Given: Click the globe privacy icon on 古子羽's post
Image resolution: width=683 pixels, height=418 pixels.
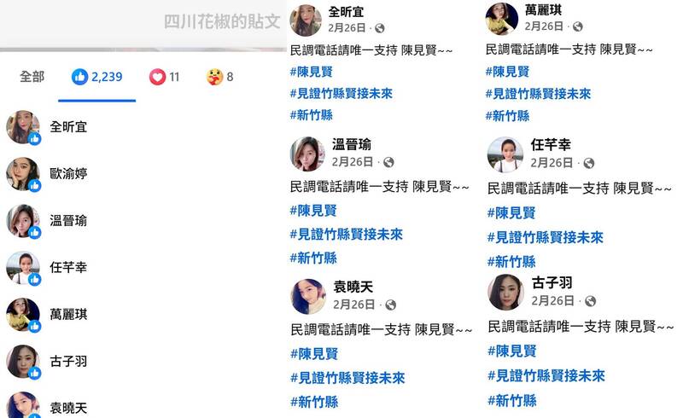Looking at the screenshot, I should coord(590,301).
